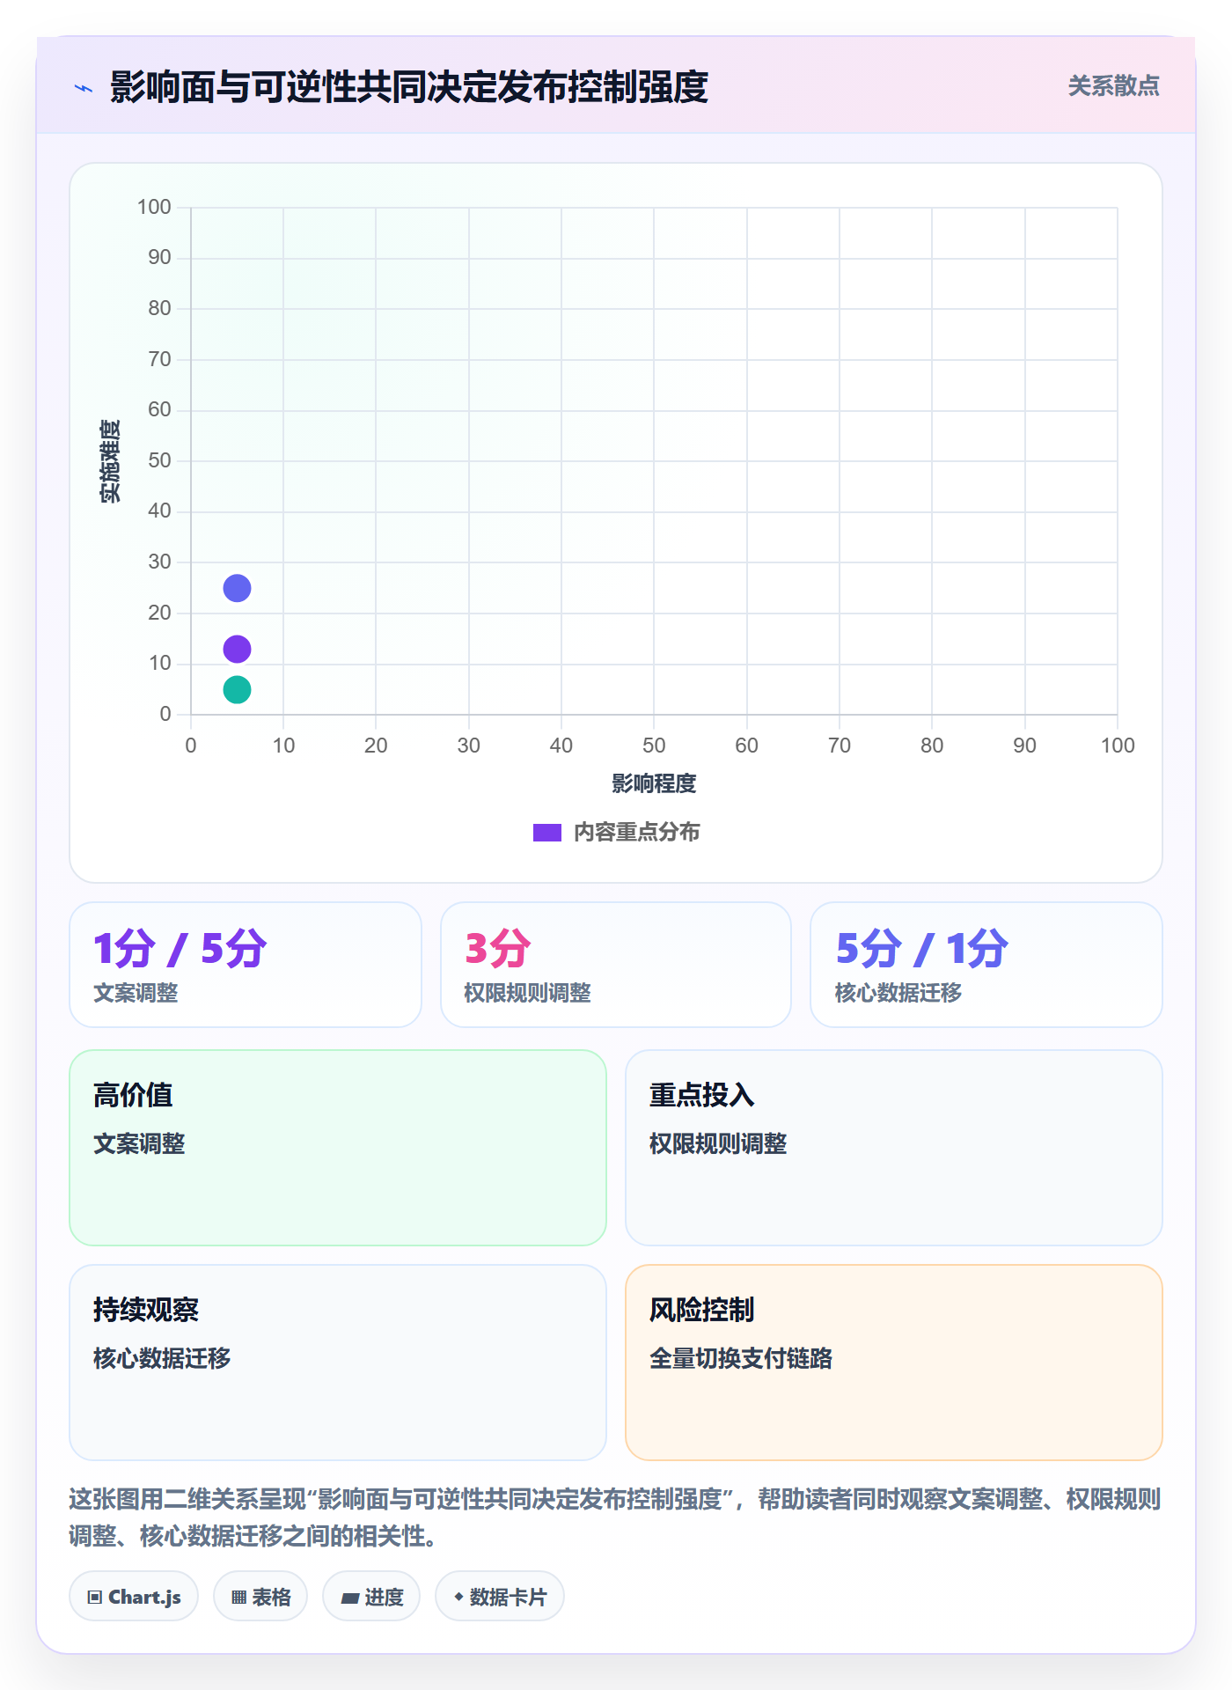Select the 重点投入 quadrant card
This screenshot has height=1690, width=1232.
pos(894,1148)
